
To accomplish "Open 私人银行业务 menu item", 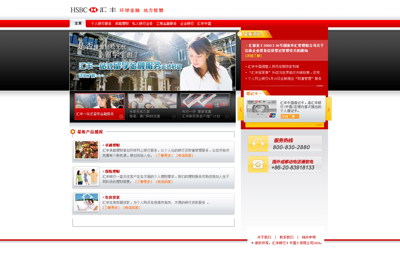I will (x=142, y=24).
